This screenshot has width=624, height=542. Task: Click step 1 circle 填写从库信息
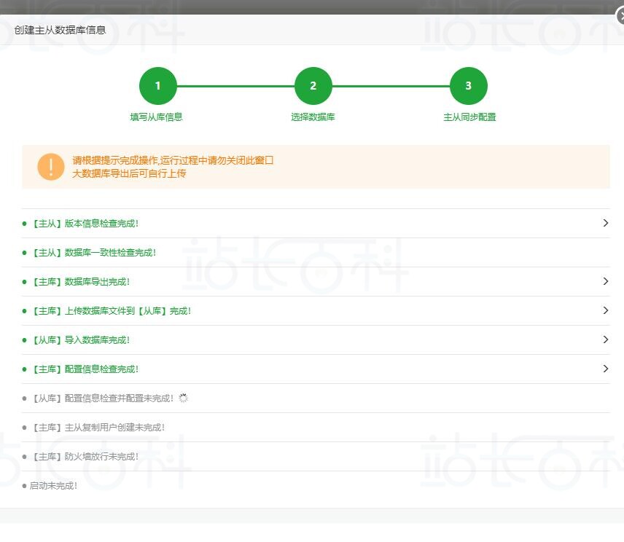click(157, 86)
